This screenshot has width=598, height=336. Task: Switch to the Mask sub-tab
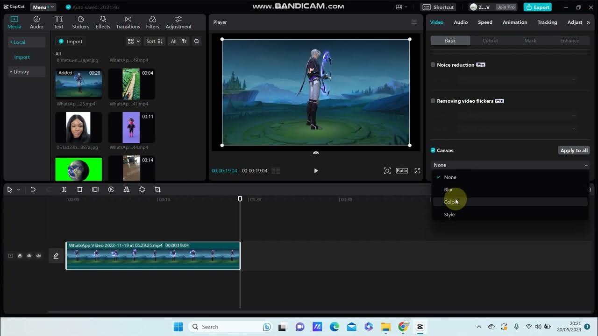pos(530,41)
